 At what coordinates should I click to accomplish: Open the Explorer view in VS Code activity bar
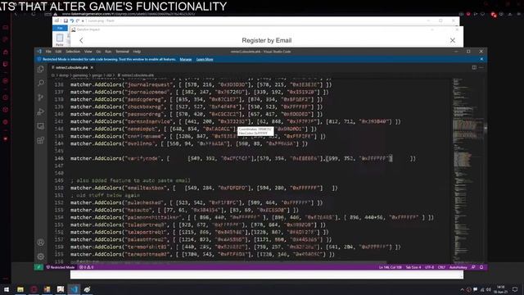click(41, 69)
